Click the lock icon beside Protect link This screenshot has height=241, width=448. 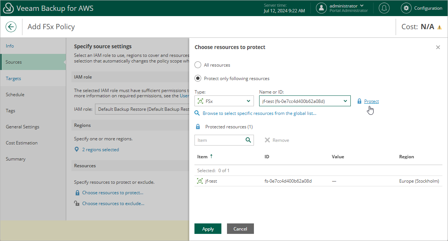(x=359, y=101)
